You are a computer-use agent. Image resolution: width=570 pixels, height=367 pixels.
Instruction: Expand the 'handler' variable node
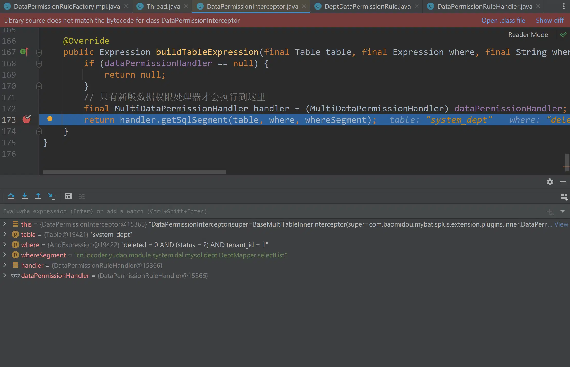click(5, 265)
